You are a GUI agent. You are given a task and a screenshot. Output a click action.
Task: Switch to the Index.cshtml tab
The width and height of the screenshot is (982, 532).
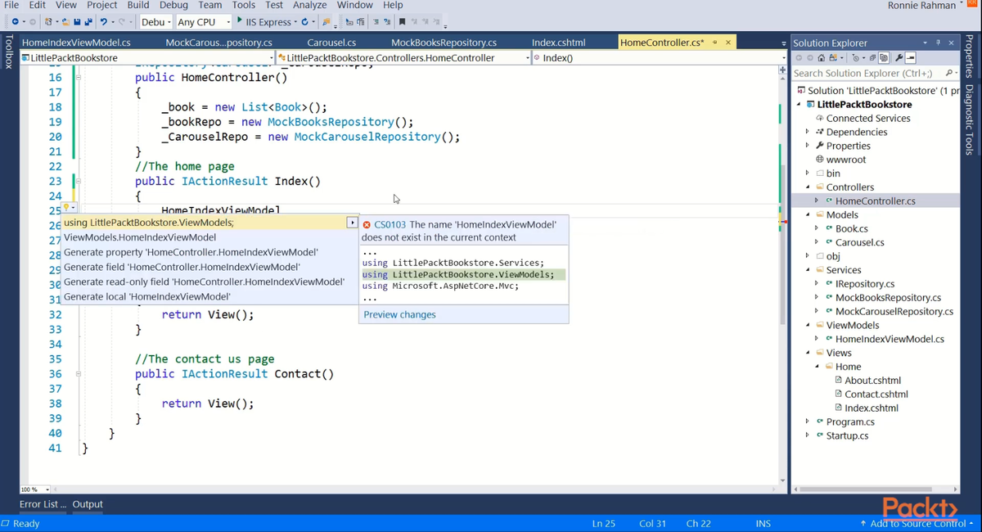click(x=558, y=43)
